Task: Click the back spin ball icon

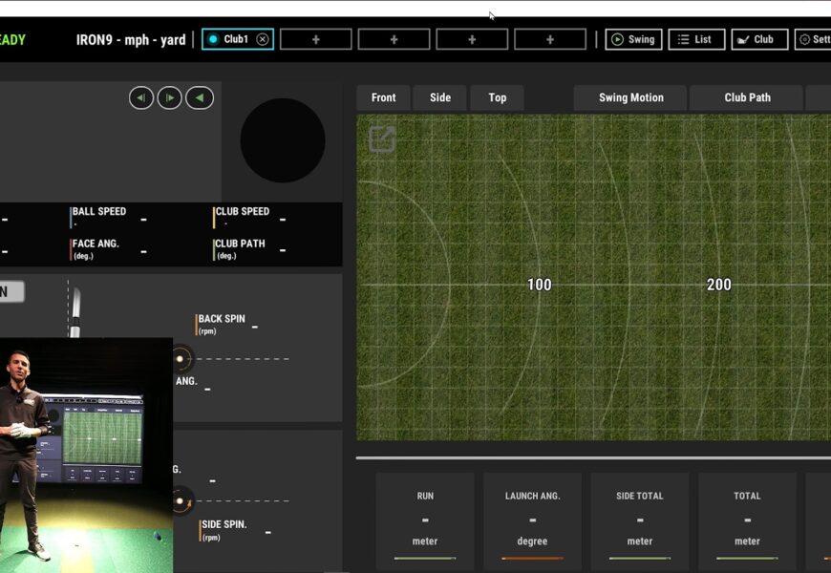Action: click(x=181, y=359)
